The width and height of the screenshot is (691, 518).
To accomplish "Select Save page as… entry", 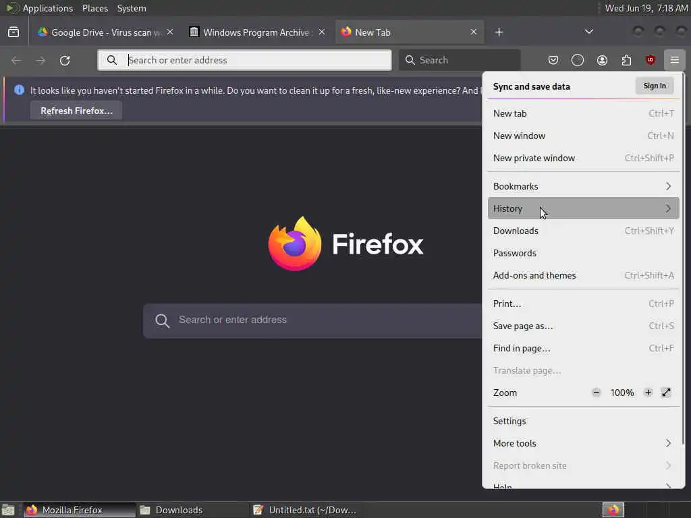I will click(x=584, y=326).
